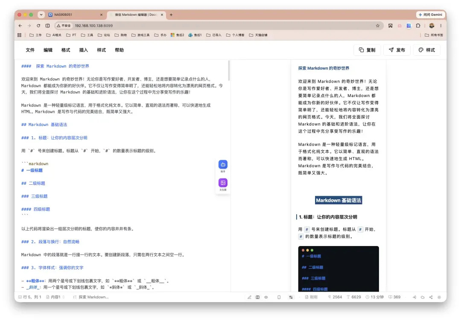Screen dimensions: 461x321
Task: Click the copy icon button 复制
Action: (367, 50)
